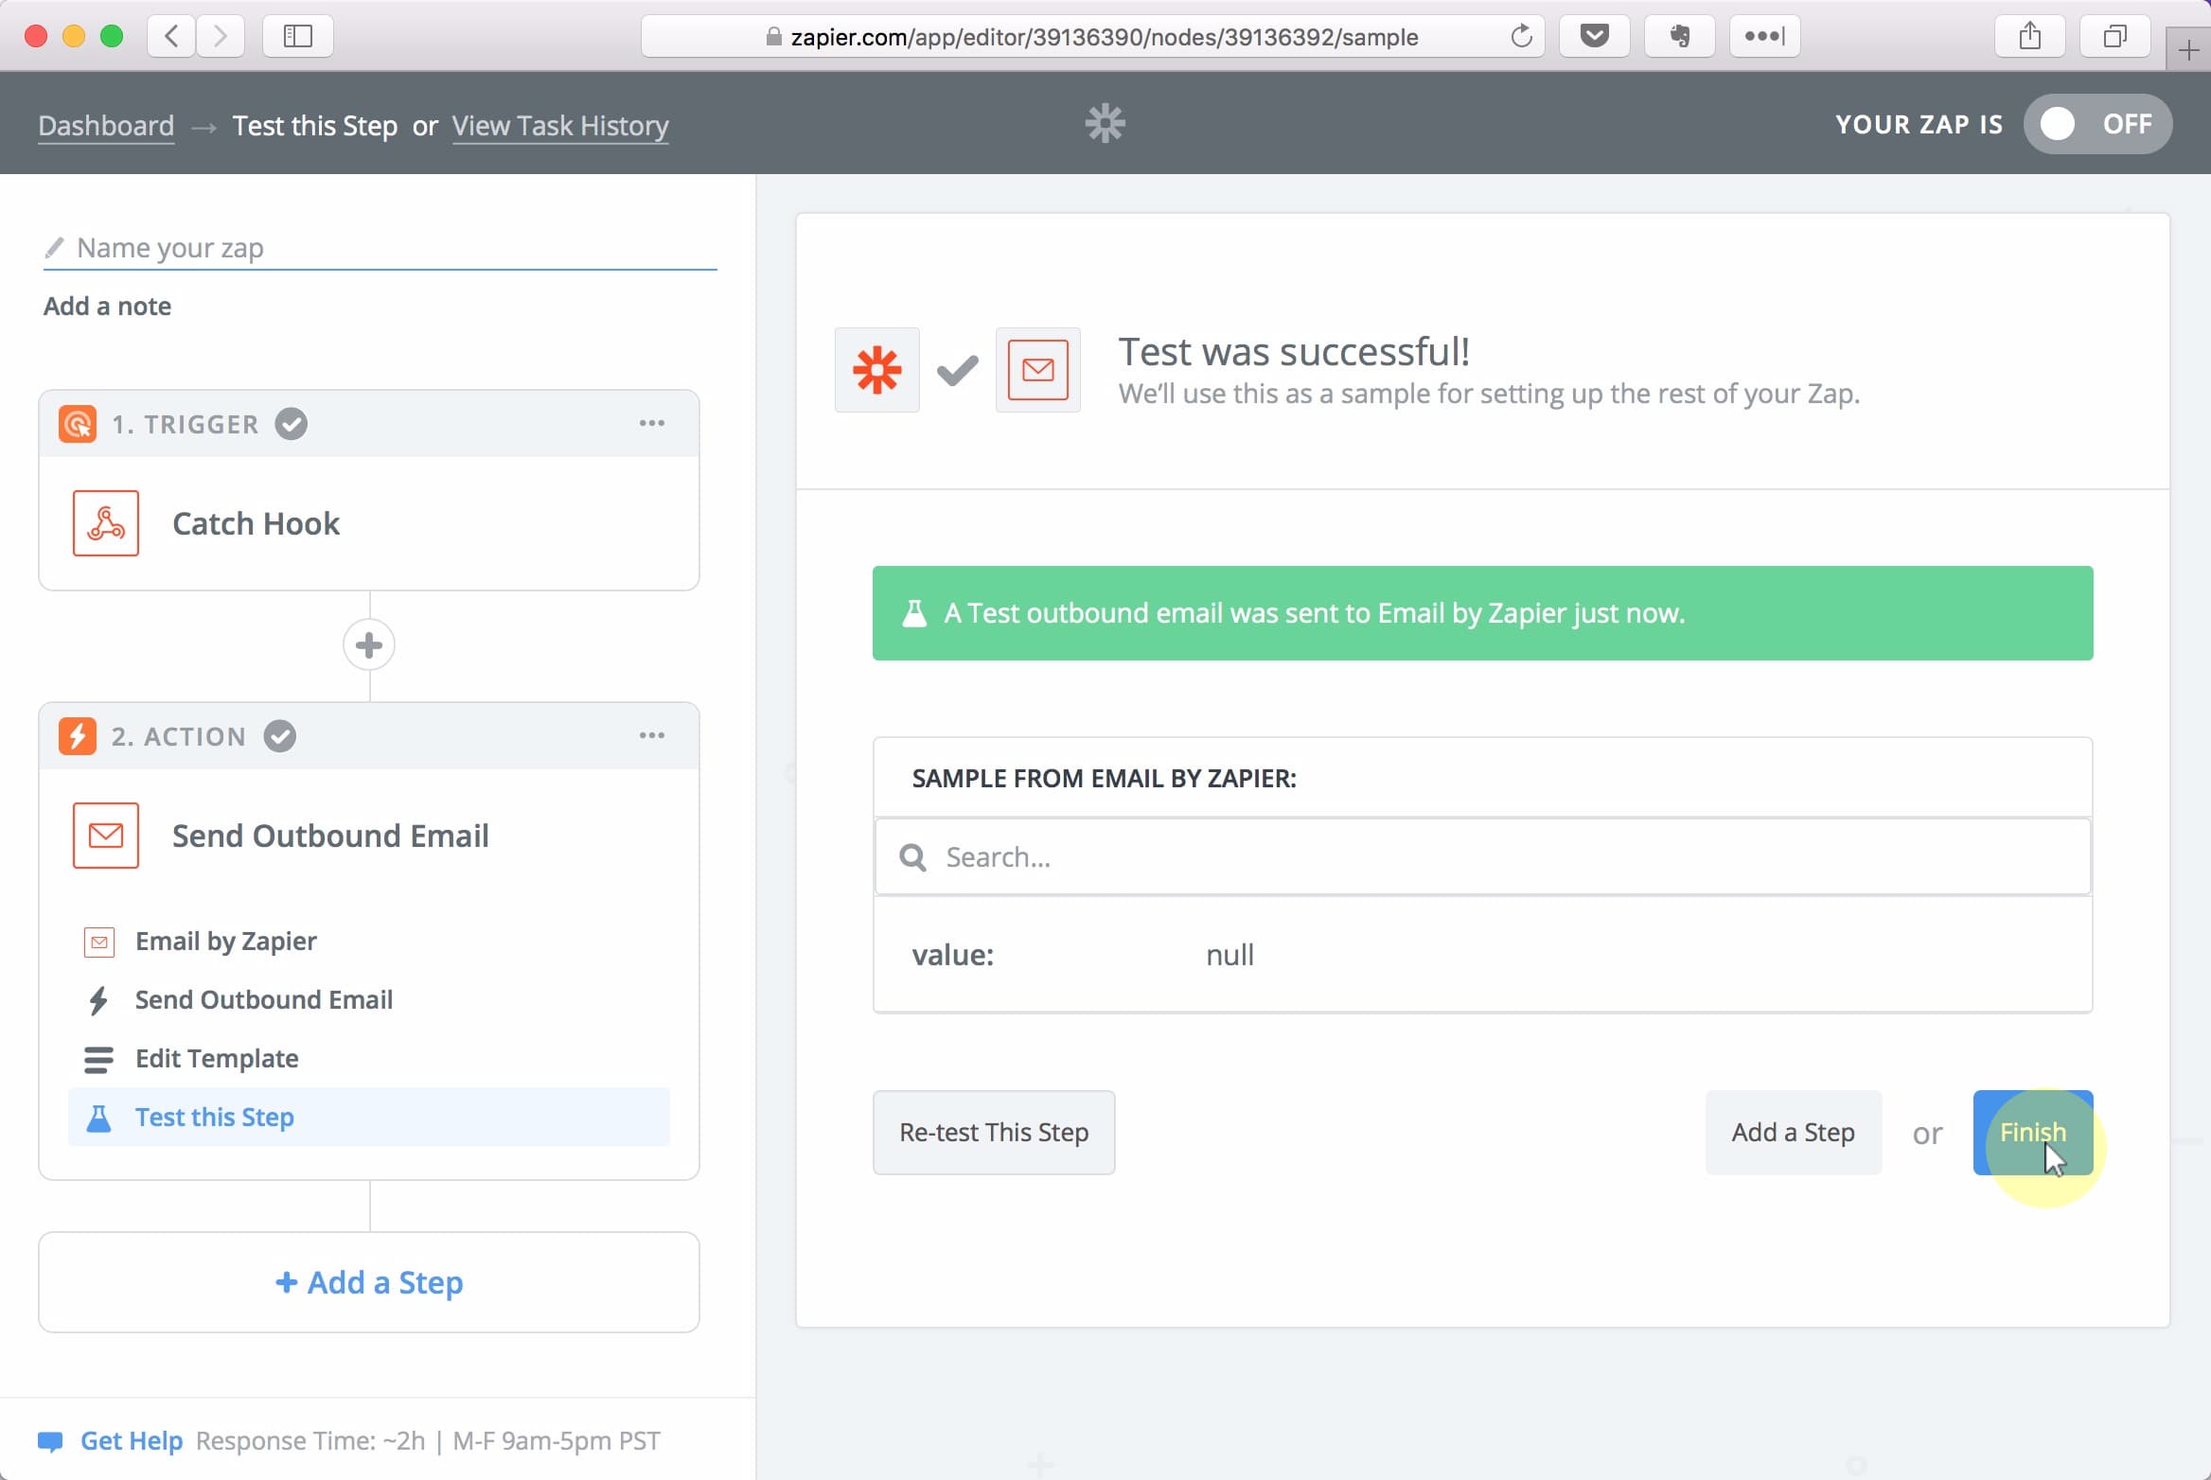
Task: Click the search magnifier icon
Action: [913, 857]
